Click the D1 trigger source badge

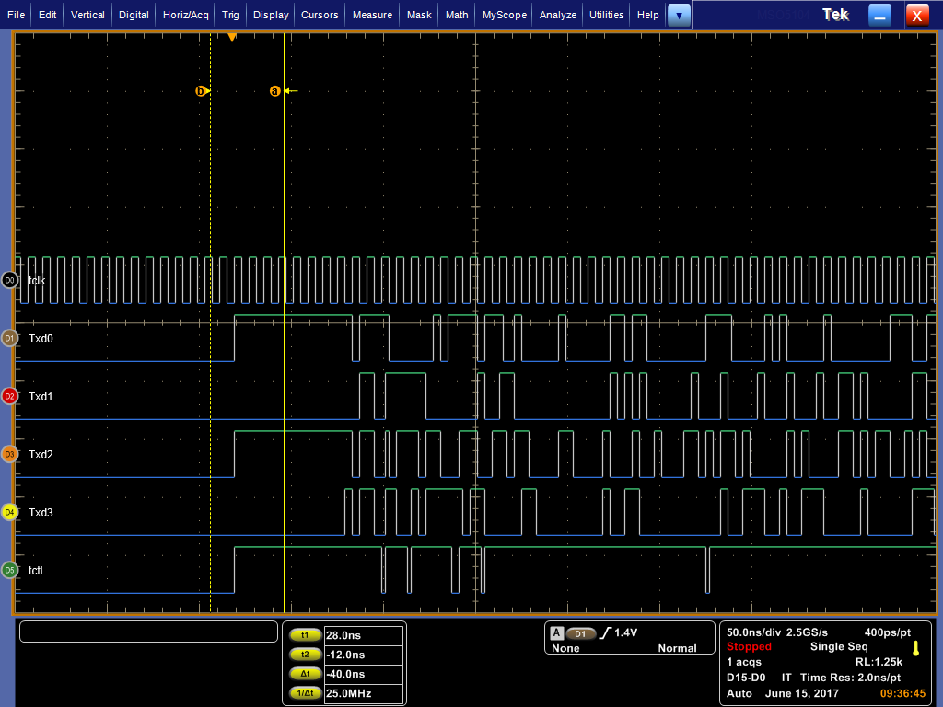click(580, 633)
